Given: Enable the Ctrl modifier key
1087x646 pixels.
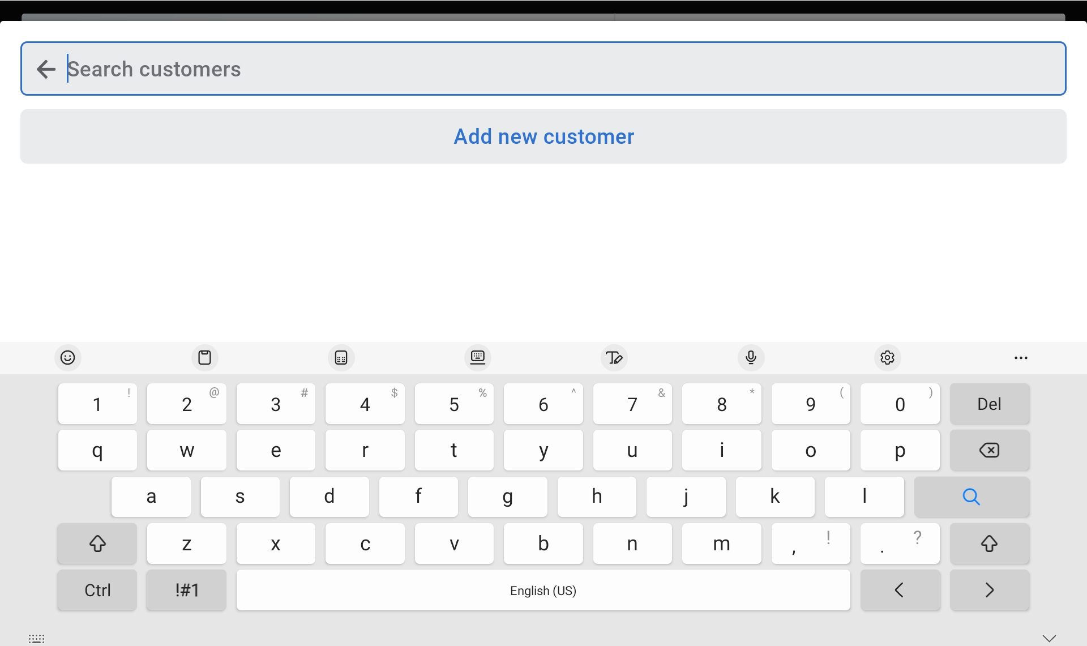Looking at the screenshot, I should coord(97,590).
